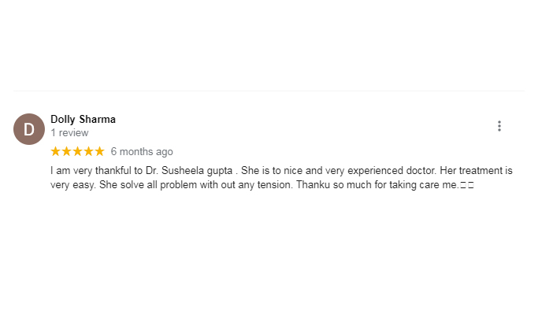
Task: Open Dolly Sharma's reviewer profile name
Action: [x=83, y=119]
